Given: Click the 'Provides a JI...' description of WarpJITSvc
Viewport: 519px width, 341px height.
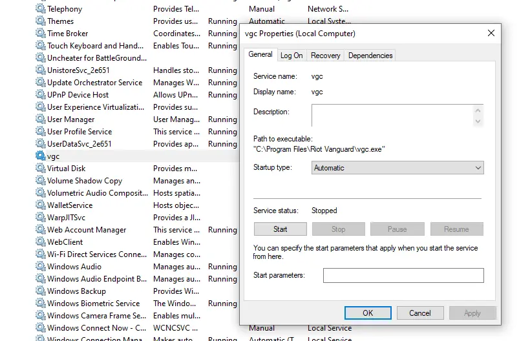Looking at the screenshot, I should pyautogui.click(x=176, y=217).
